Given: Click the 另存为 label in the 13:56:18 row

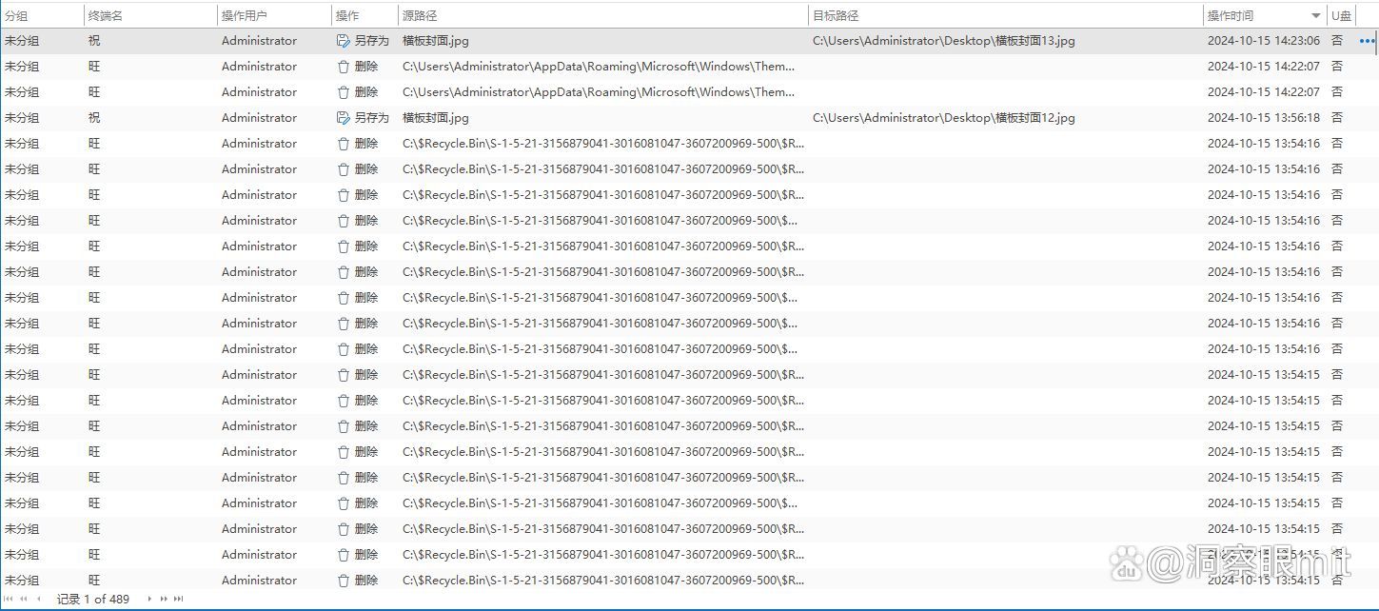Looking at the screenshot, I should click(372, 118).
